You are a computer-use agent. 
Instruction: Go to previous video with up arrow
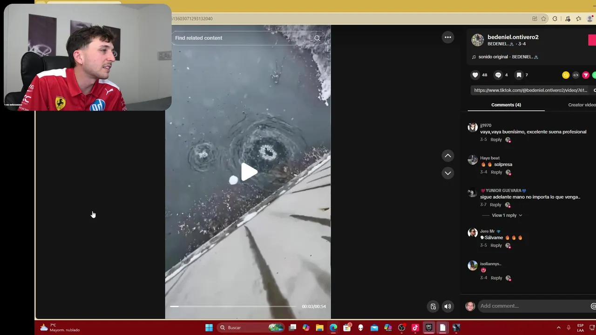(x=447, y=156)
